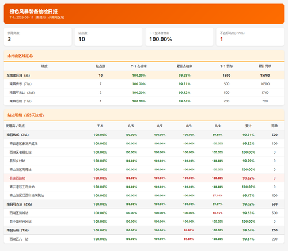288x251 pixels.
Task: Click the report title 橙色风暴装备抽检日报
Action: pos(33,12)
